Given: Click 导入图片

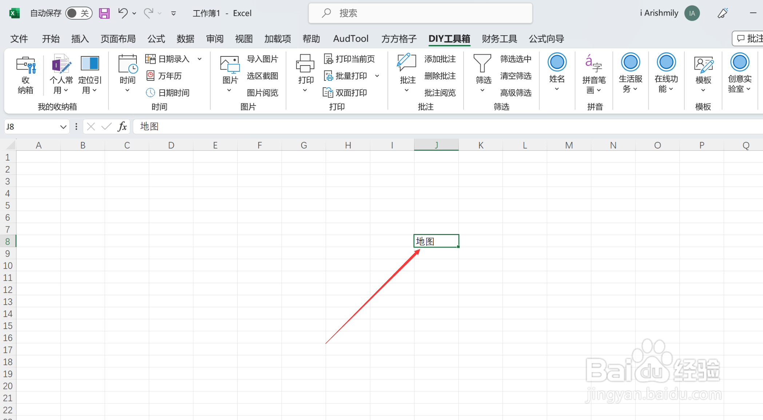Looking at the screenshot, I should (262, 59).
